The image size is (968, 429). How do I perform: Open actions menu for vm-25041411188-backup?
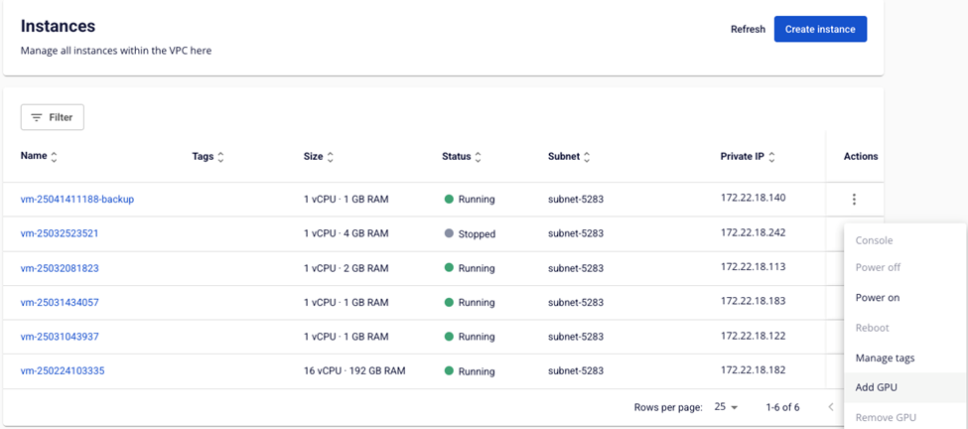(854, 200)
